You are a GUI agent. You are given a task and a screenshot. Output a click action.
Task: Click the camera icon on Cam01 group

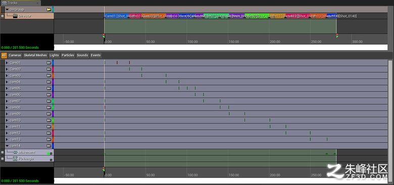[x=49, y=63]
